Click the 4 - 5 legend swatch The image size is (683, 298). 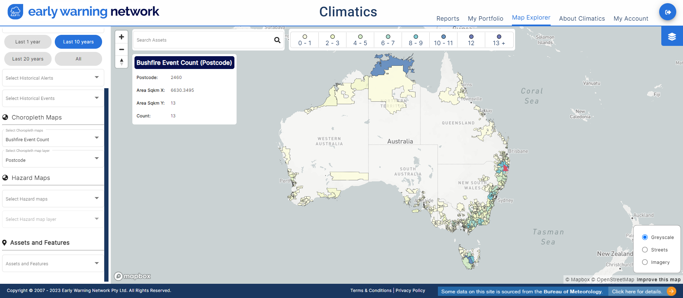[360, 37]
